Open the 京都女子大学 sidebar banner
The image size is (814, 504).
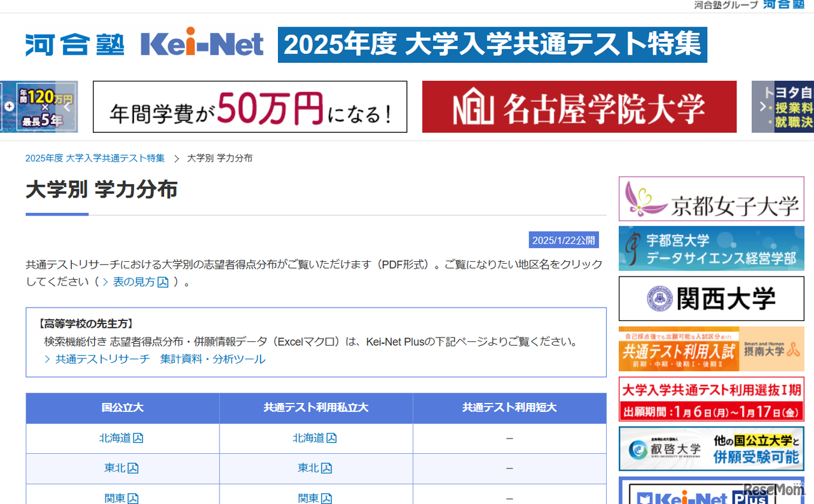pyautogui.click(x=711, y=198)
